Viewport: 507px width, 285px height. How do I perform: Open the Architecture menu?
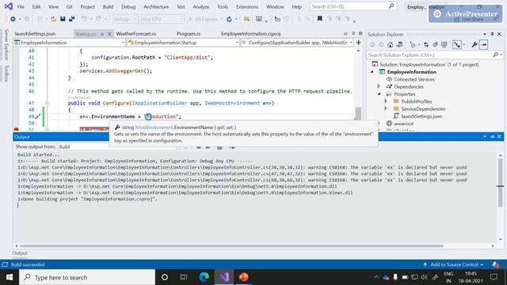(156, 6)
